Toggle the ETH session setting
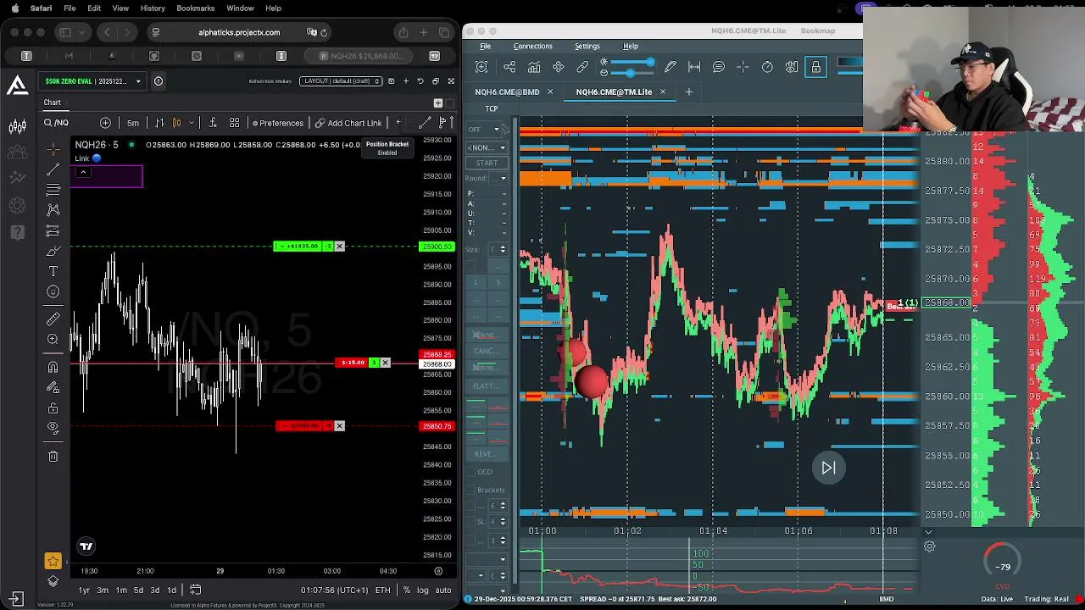Screen dimensions: 1085x610 pyautogui.click(x=383, y=591)
